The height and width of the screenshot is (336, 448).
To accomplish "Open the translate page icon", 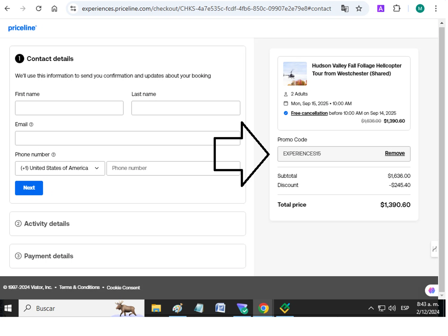I will tap(345, 9).
